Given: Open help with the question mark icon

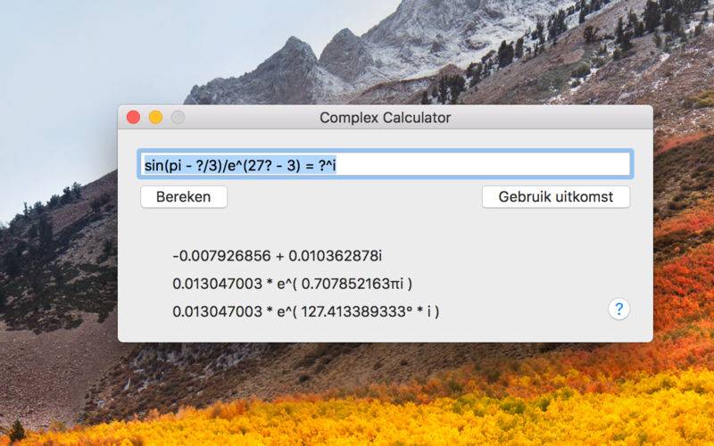Looking at the screenshot, I should click(619, 309).
